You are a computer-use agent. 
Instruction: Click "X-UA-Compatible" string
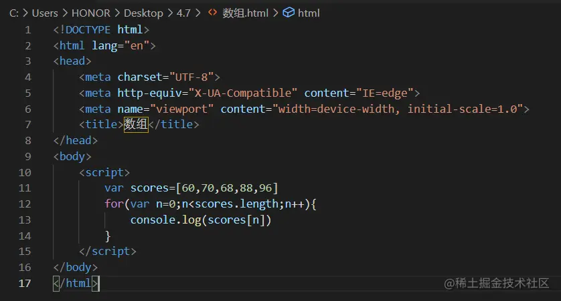pyautogui.click(x=243, y=93)
